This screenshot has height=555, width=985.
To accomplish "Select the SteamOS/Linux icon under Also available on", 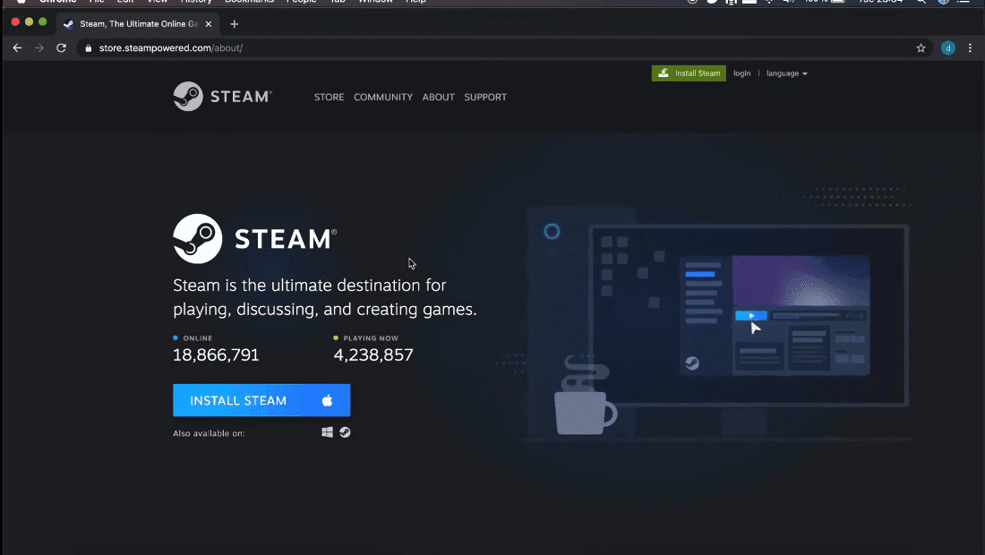I will point(345,431).
